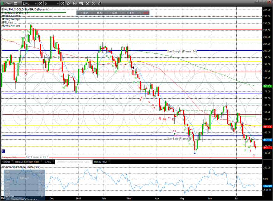Viewport: 273px width, 201px height.
Task: Switch to the Volume tab
Action: point(6,162)
